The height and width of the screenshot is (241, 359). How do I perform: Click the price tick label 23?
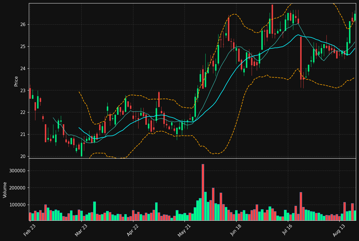point(23,90)
